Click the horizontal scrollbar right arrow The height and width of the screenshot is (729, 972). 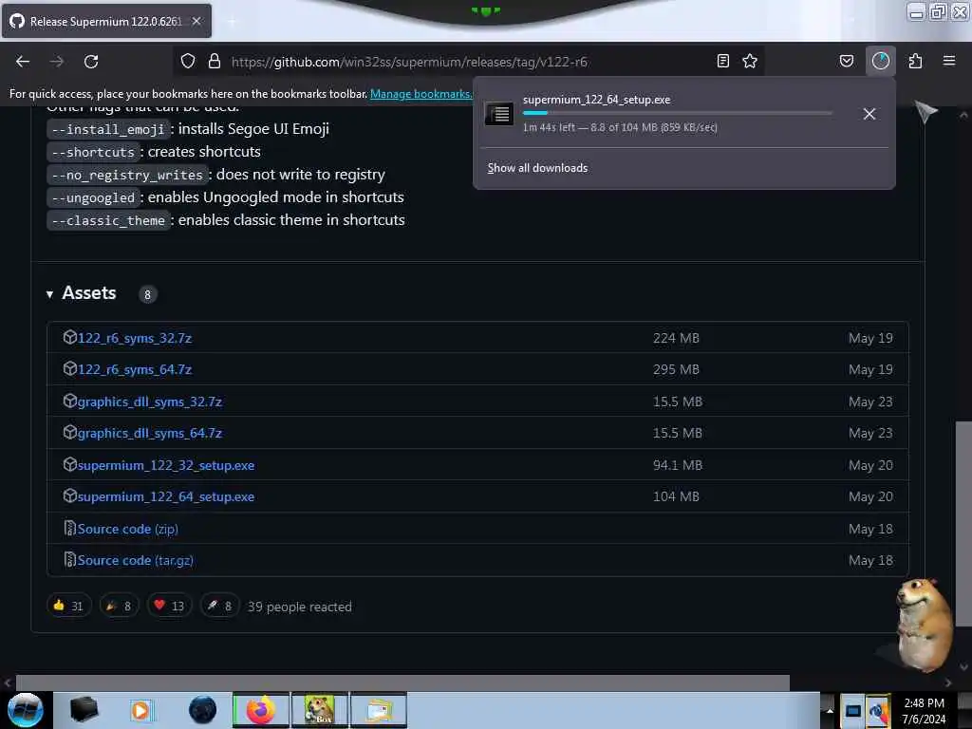click(948, 682)
